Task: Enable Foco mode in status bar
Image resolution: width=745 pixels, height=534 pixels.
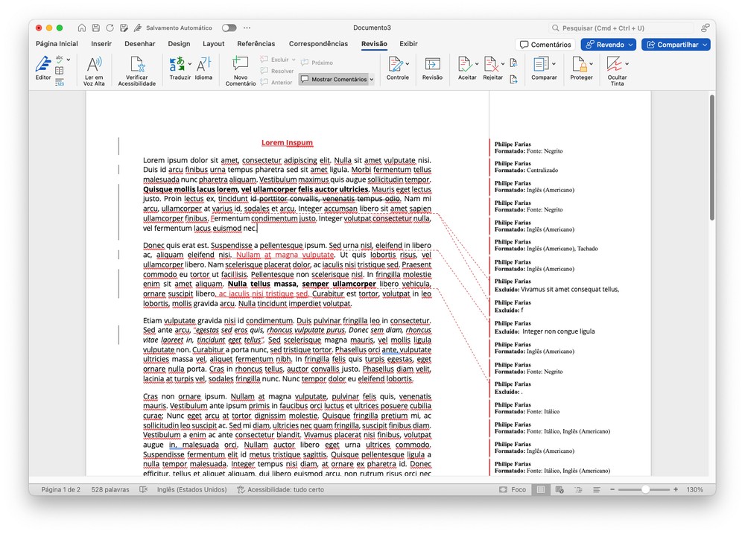Action: click(513, 489)
